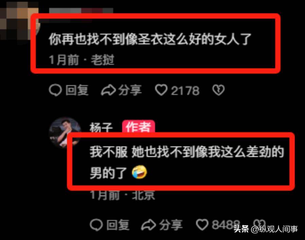Click the 杨子 username

[x=101, y=128]
